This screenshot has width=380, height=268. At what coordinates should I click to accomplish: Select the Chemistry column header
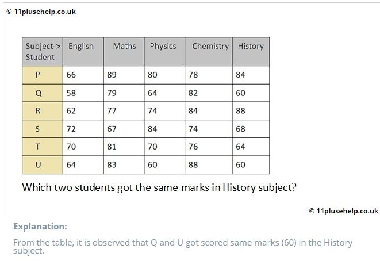coord(209,51)
